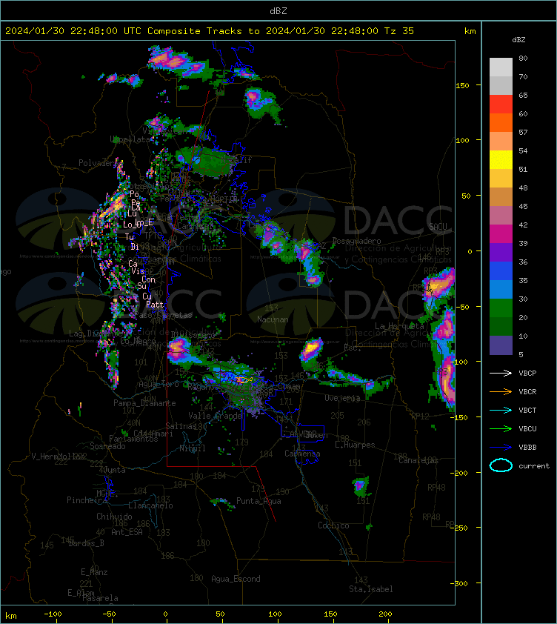This screenshot has height=624, width=557.
Task: Click the white 'Con' station label
Action: [148, 279]
